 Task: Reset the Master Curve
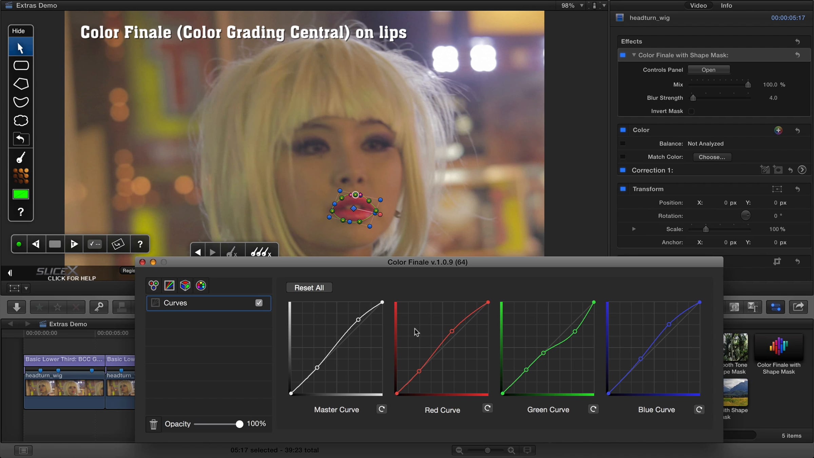pyautogui.click(x=382, y=409)
